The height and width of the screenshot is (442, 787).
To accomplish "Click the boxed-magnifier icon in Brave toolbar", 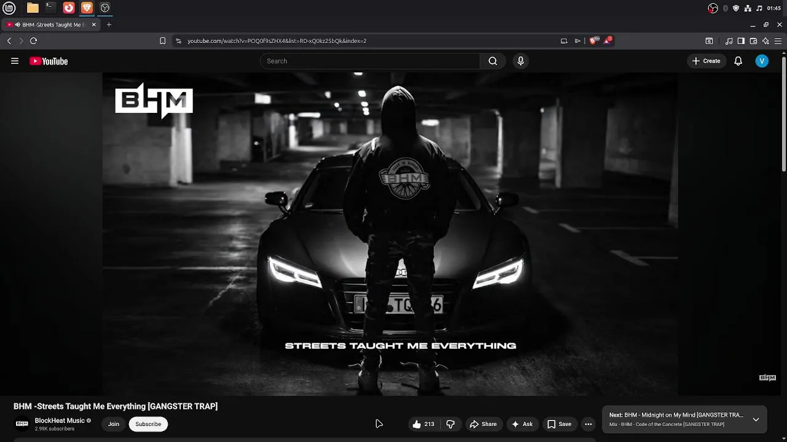I will (x=709, y=41).
